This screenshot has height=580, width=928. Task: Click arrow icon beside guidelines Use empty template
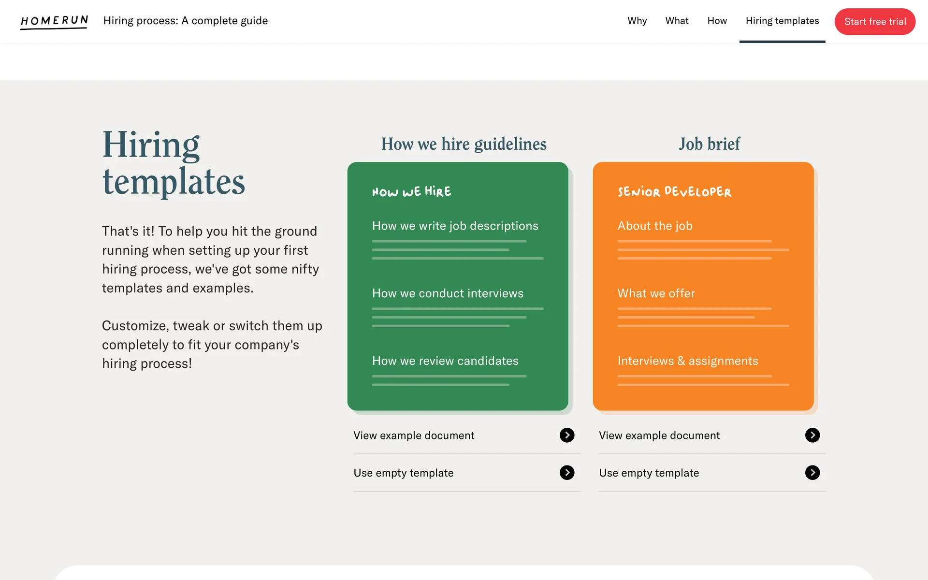(x=567, y=473)
